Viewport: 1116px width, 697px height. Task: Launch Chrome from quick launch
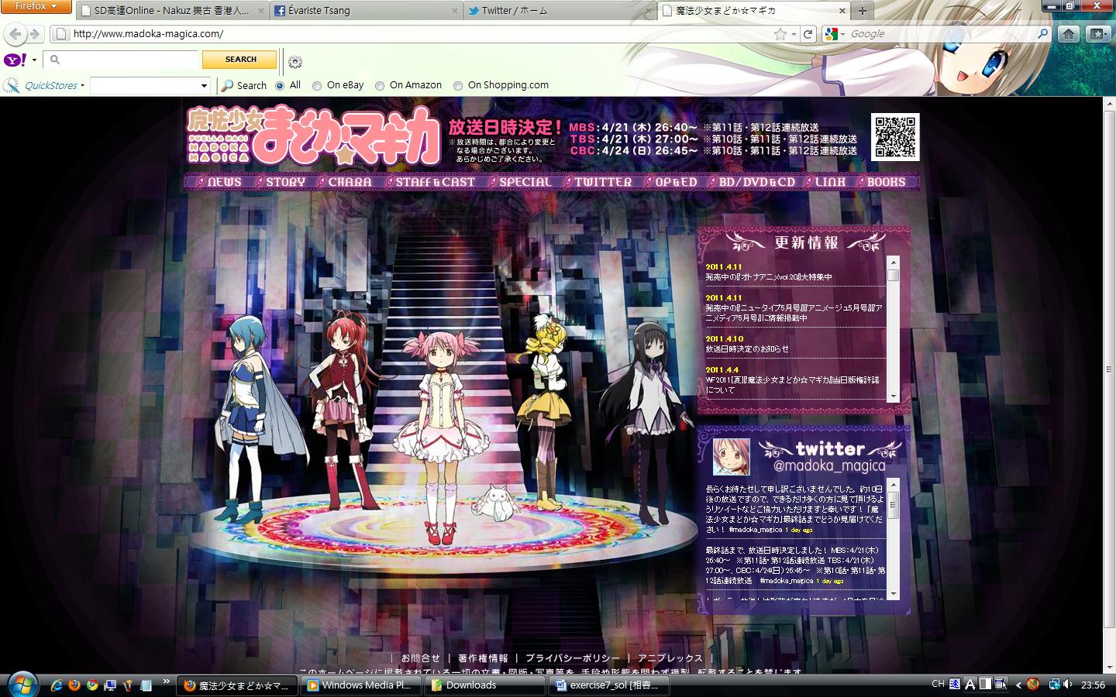(92, 685)
